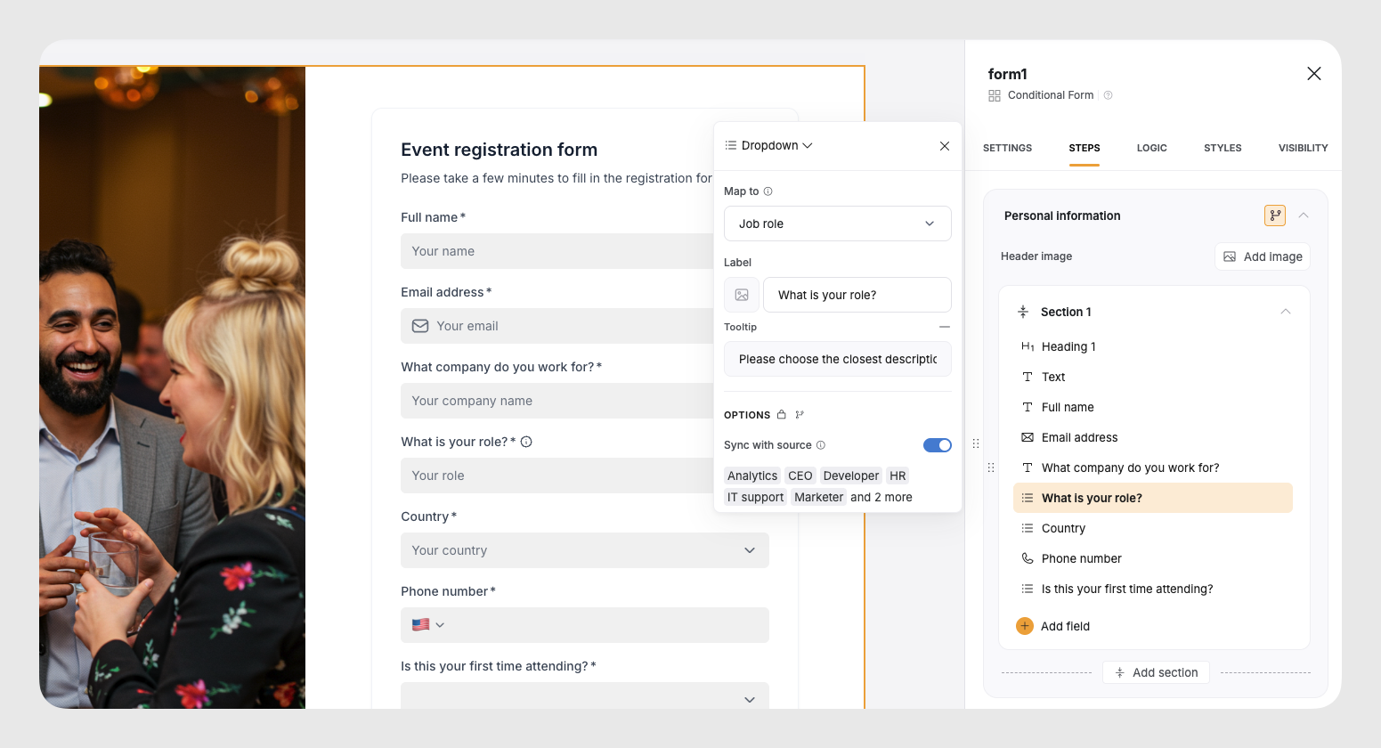The width and height of the screenshot is (1381, 748).
Task: Click the Developer option tag
Action: (851, 476)
